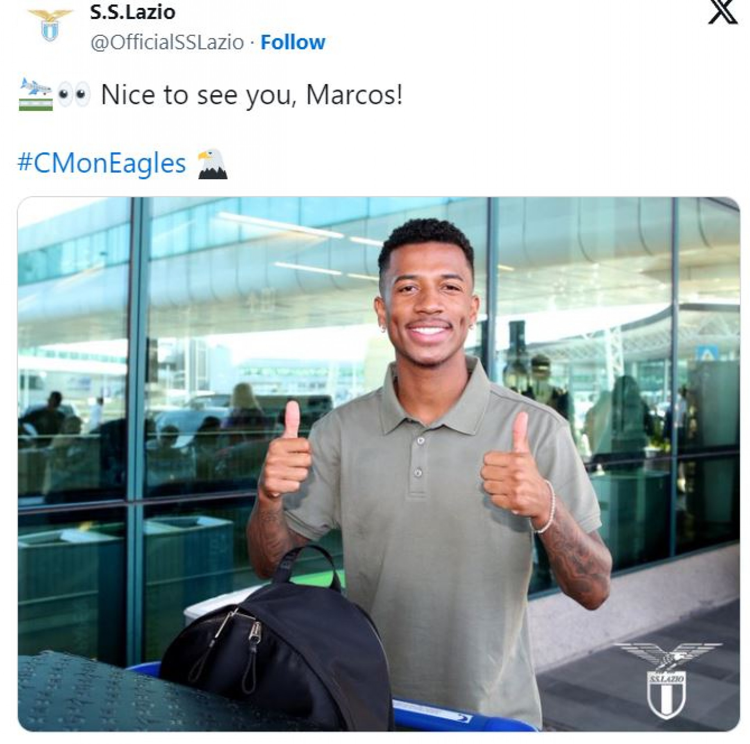The image size is (750, 744).
Task: Click the bald eagle emoji
Action: pos(213,164)
